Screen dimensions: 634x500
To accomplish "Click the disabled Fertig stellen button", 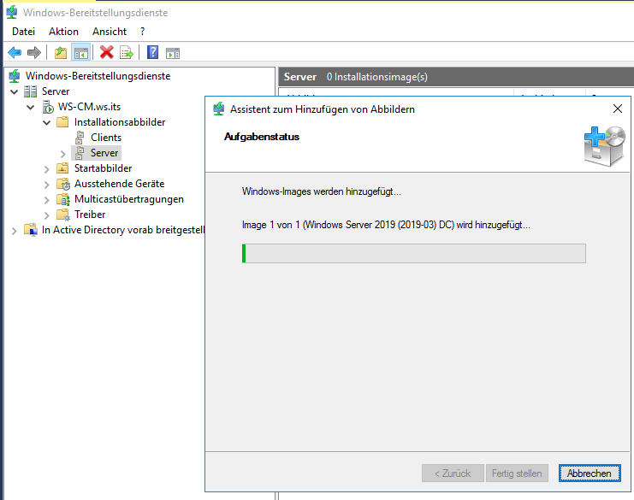I will 517,473.
